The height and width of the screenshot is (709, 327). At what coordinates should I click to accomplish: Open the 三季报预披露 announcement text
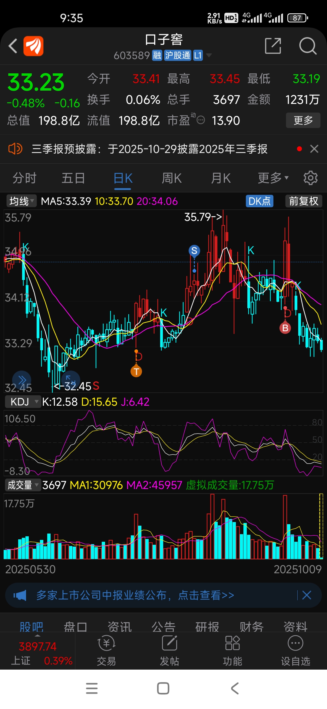(x=150, y=149)
